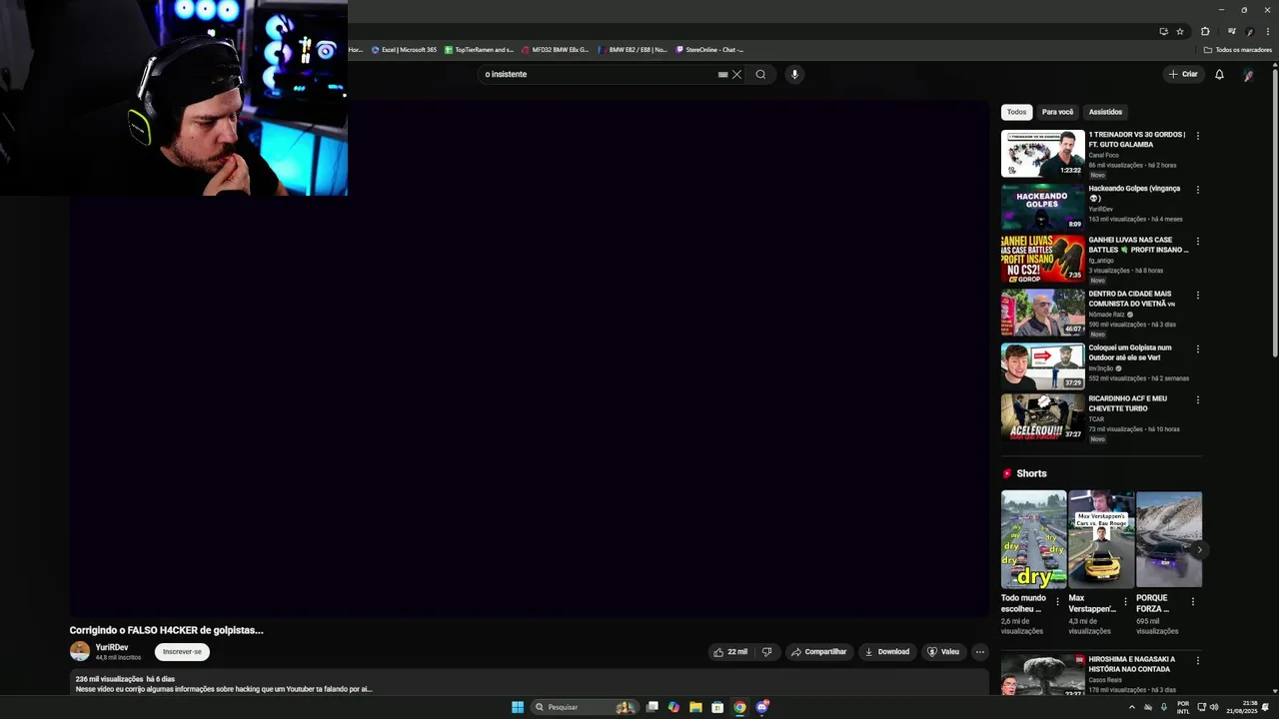1279x719 pixels.
Task: Open YuriRDev channel name link
Action: (112, 647)
